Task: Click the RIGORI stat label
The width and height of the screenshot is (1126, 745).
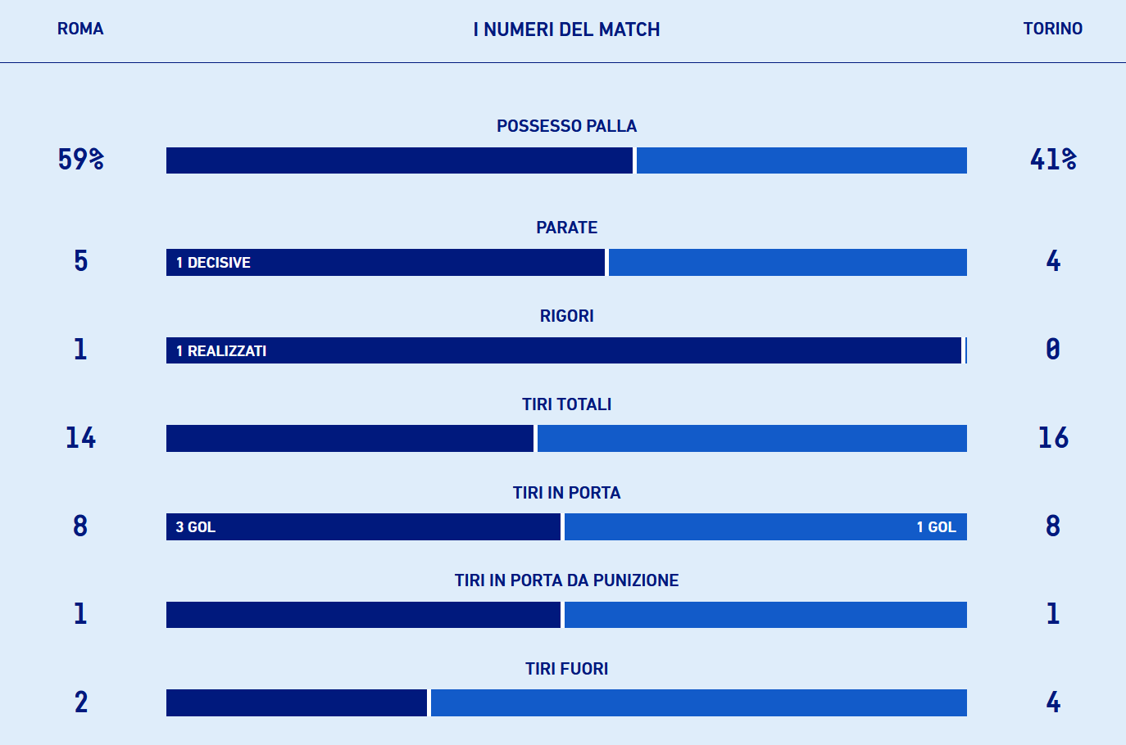Action: point(566,316)
